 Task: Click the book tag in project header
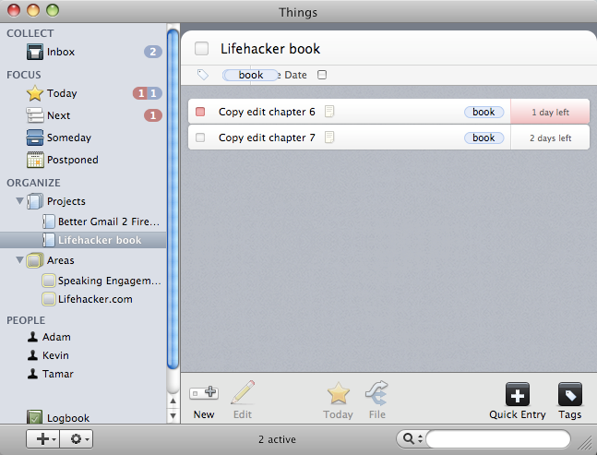(251, 75)
